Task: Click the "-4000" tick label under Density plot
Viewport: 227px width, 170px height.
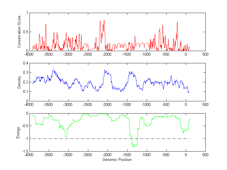Action: pyautogui.click(x=28, y=104)
